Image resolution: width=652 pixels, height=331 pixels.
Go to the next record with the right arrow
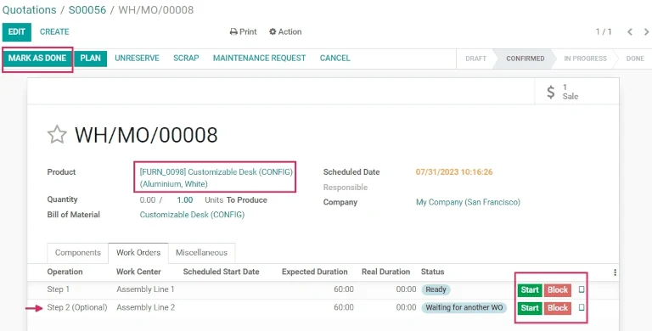647,31
